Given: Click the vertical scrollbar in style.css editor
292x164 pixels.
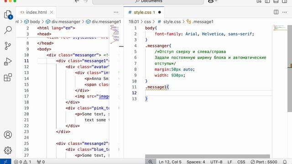Looking at the screenshot, I should pyautogui.click(x=290, y=69).
